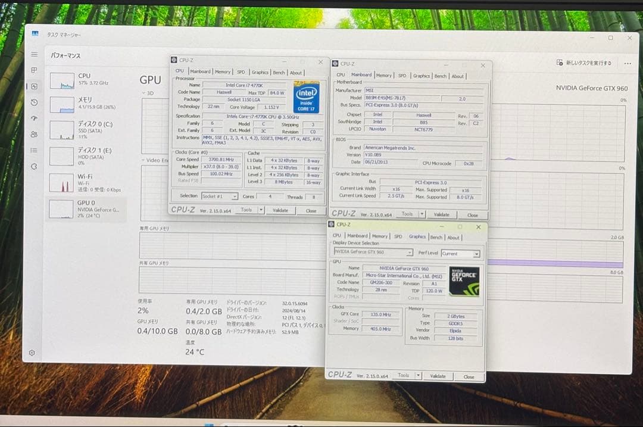This screenshot has width=643, height=427.
Task: Open Bench tab in CPU-Z processor window
Action: tap(279, 73)
